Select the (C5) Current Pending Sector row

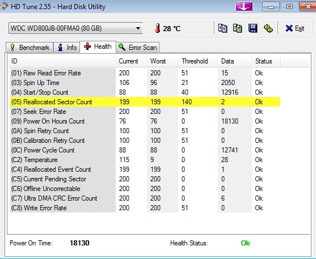click(145, 179)
